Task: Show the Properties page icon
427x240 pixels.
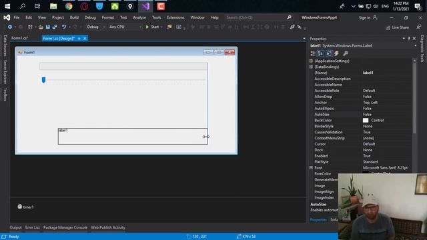Action: [329, 53]
